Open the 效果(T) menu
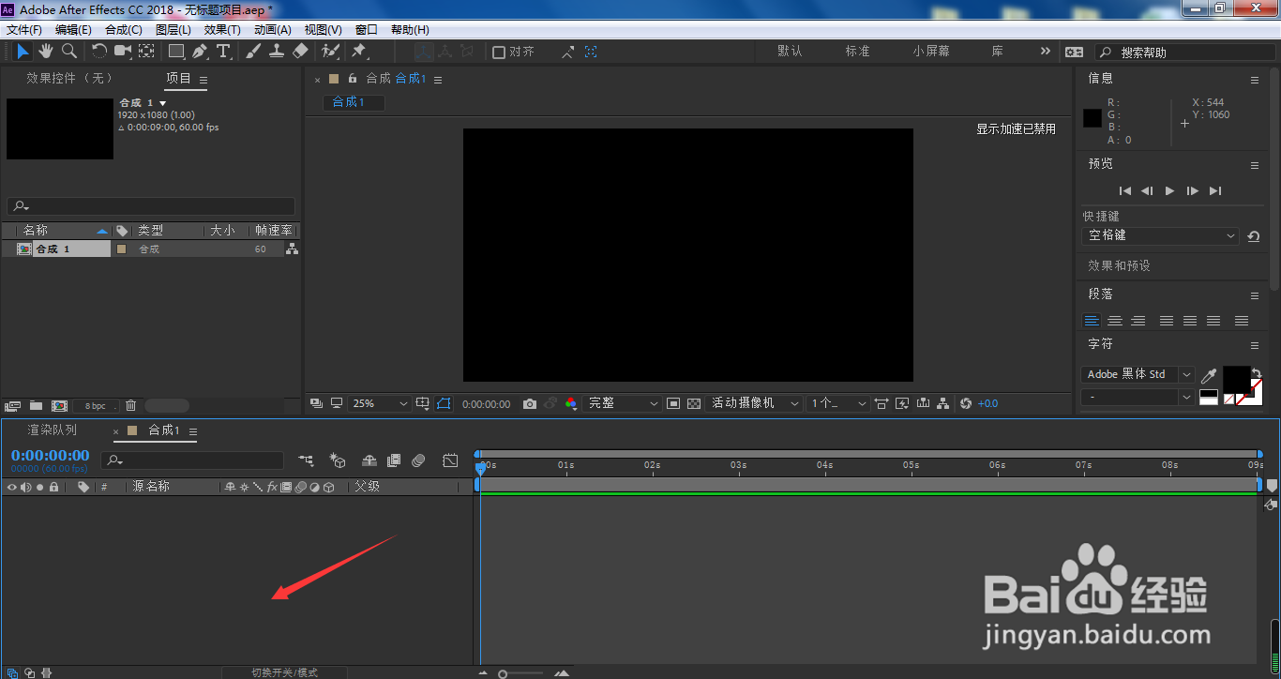This screenshot has width=1281, height=679. (222, 30)
